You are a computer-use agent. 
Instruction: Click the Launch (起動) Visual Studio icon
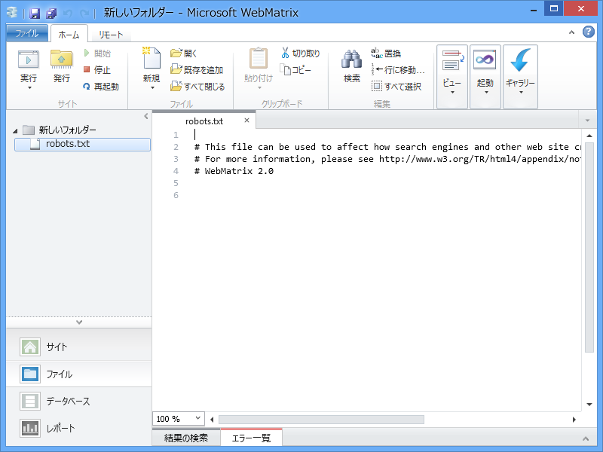coord(485,60)
